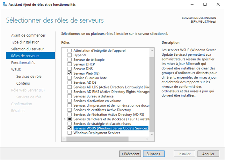Viewport: 225px width, 160px height.
Task: Click the horizontal scroll left arrow
Action: click(64, 139)
